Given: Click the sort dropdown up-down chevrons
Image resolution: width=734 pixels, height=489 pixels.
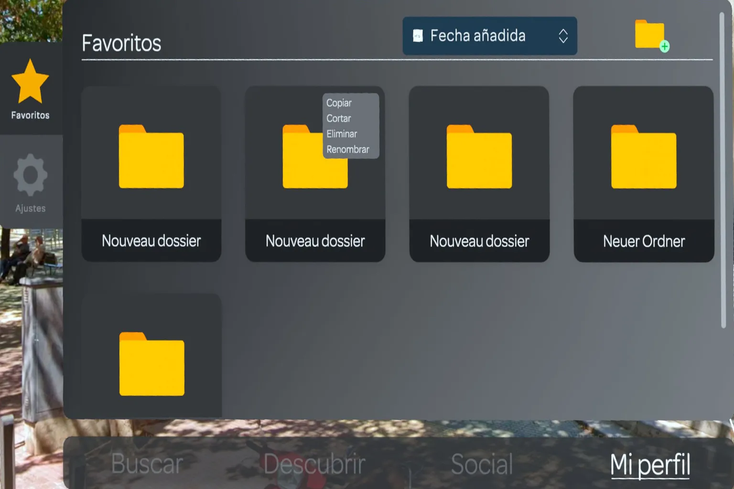Looking at the screenshot, I should pyautogui.click(x=563, y=36).
